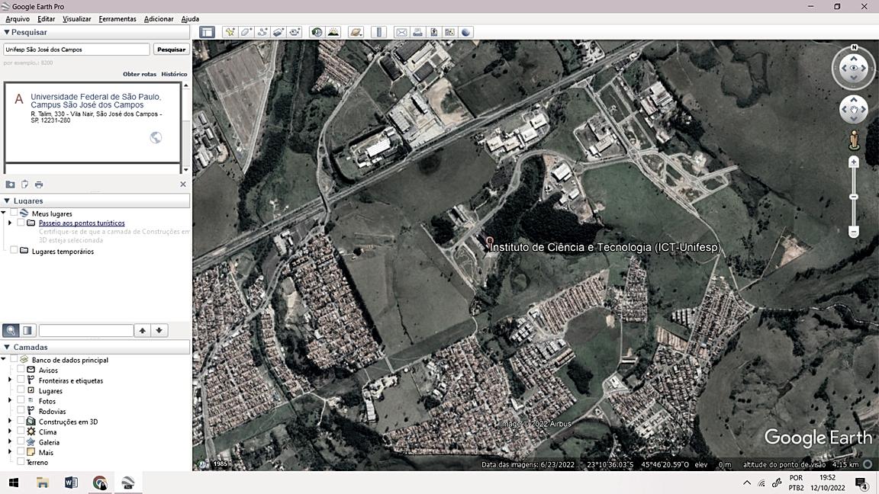The image size is (879, 494).
Task: Select the Add Image Overlay tool
Action: point(279,32)
